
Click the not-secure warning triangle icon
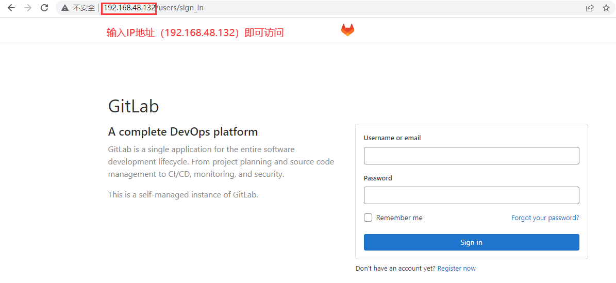tap(65, 8)
